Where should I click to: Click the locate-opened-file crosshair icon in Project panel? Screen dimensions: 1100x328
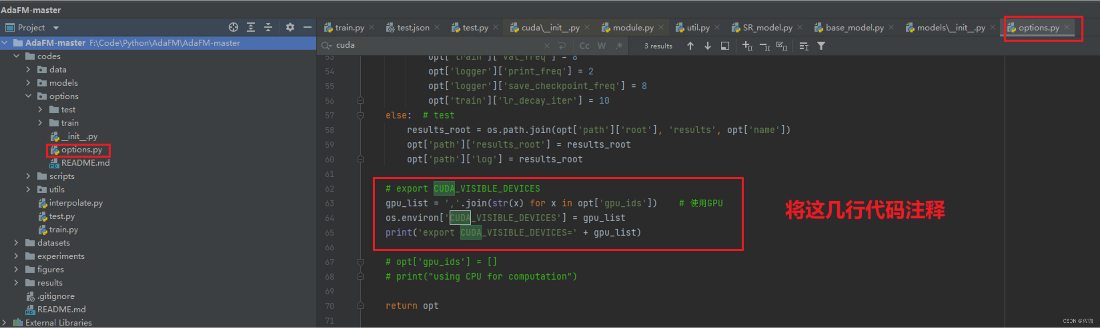[x=233, y=28]
